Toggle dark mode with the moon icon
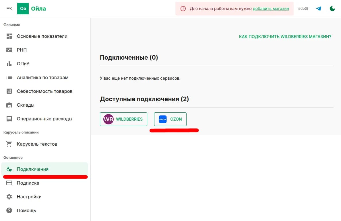341x221 pixels. (332, 9)
